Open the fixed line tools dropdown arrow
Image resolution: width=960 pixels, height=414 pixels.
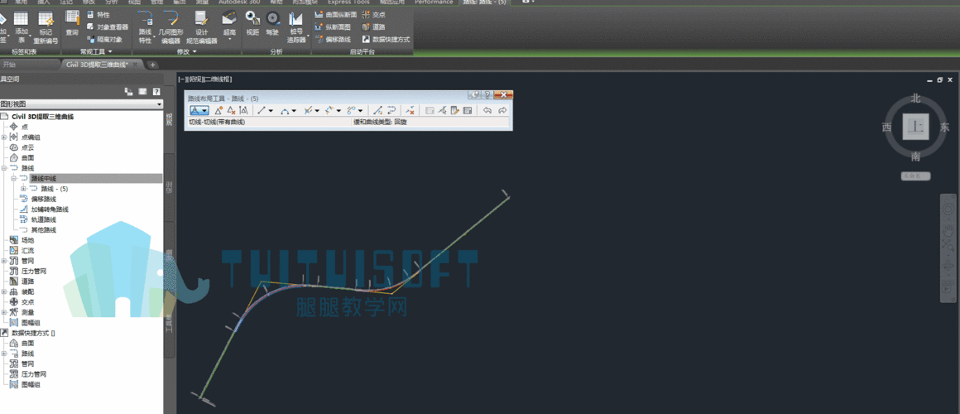coord(271,110)
